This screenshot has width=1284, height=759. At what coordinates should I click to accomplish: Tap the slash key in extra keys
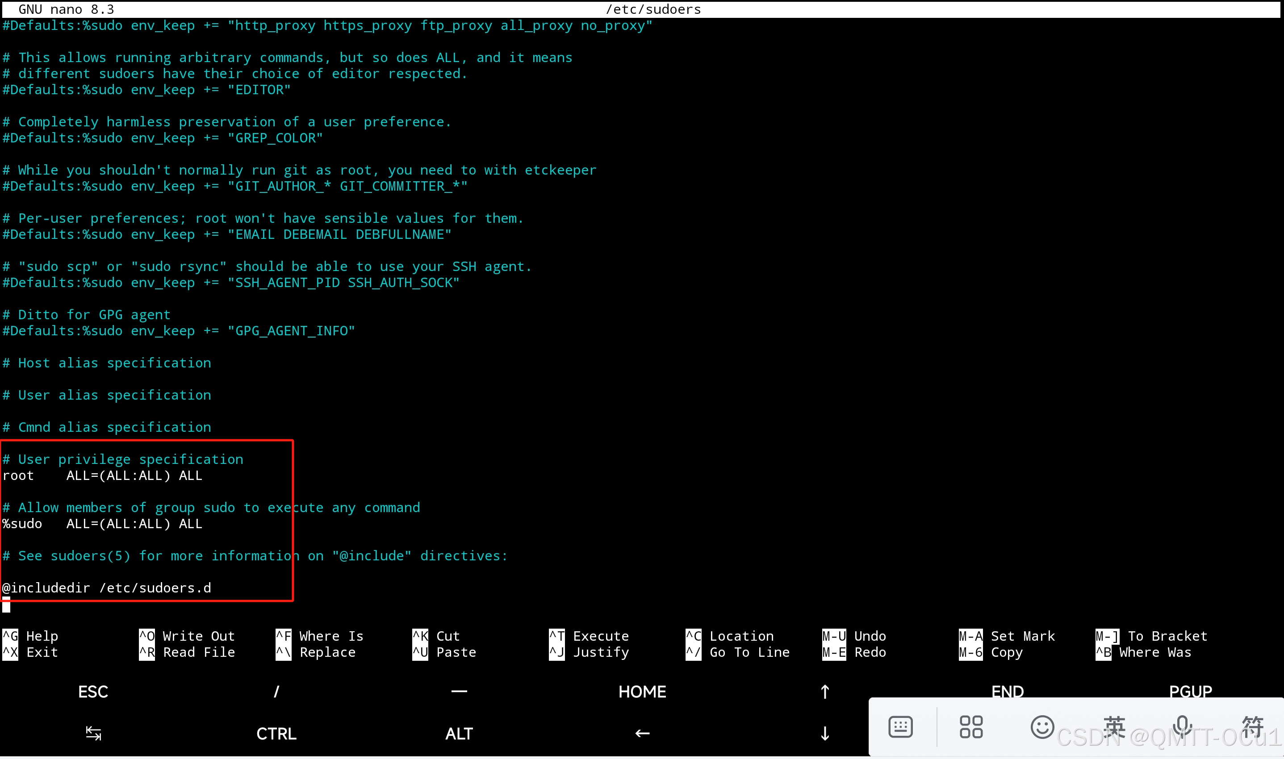[x=276, y=692]
